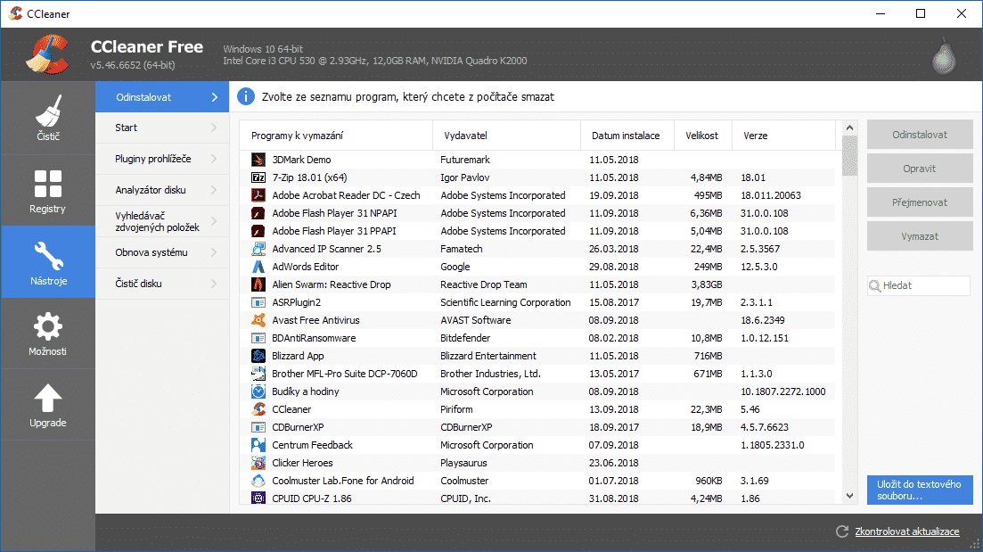Click the Upgrade arrow icon
Image resolution: width=983 pixels, height=552 pixels.
[x=47, y=399]
